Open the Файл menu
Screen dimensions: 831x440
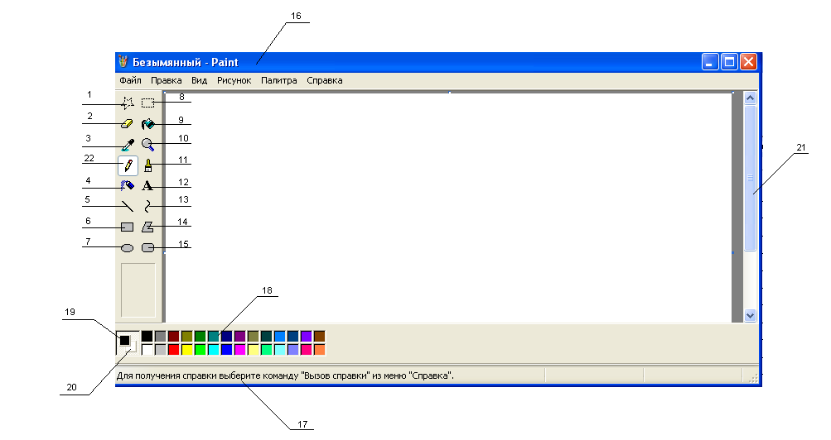(130, 80)
